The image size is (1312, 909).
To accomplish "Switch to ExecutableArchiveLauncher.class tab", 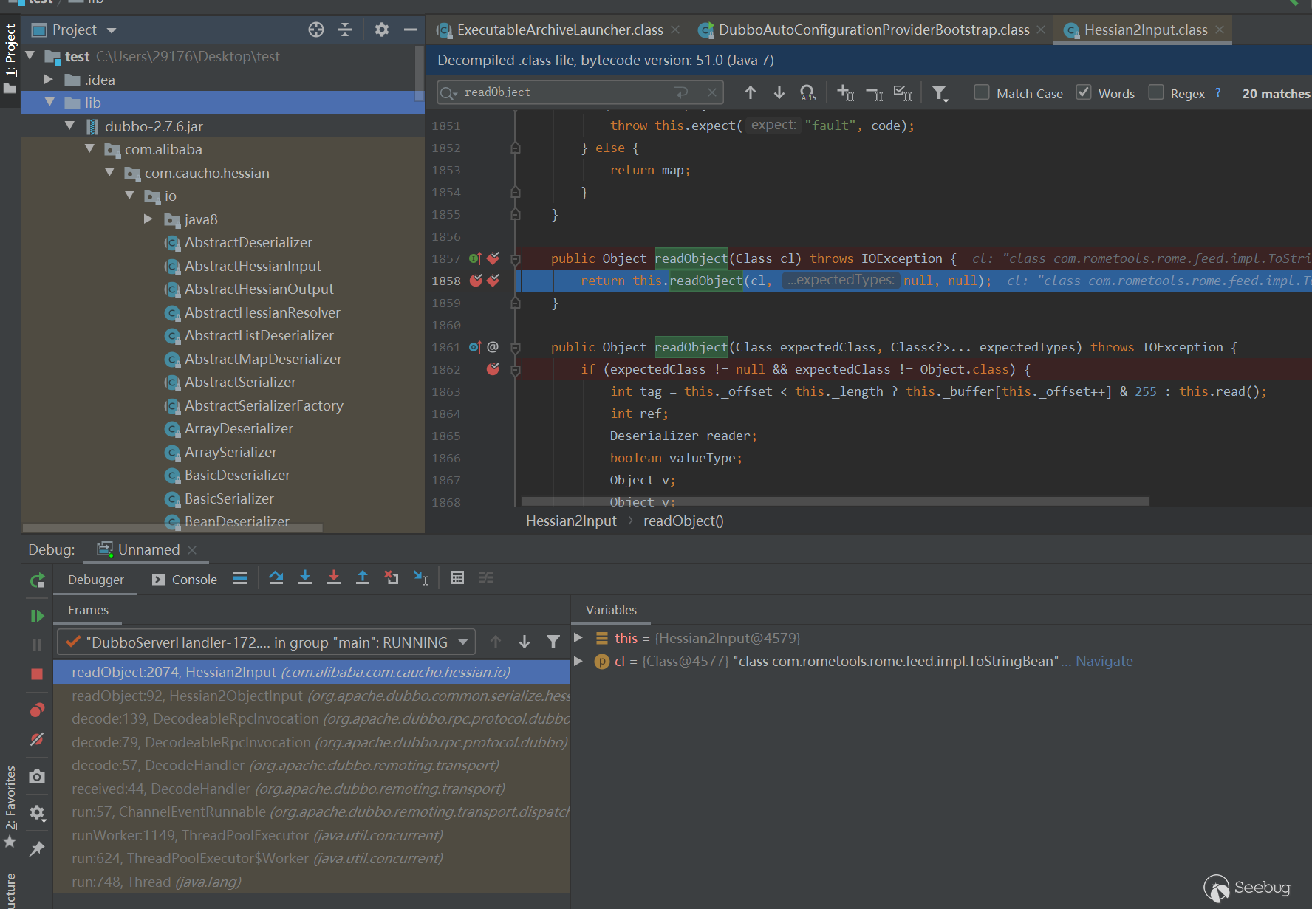I will point(559,30).
